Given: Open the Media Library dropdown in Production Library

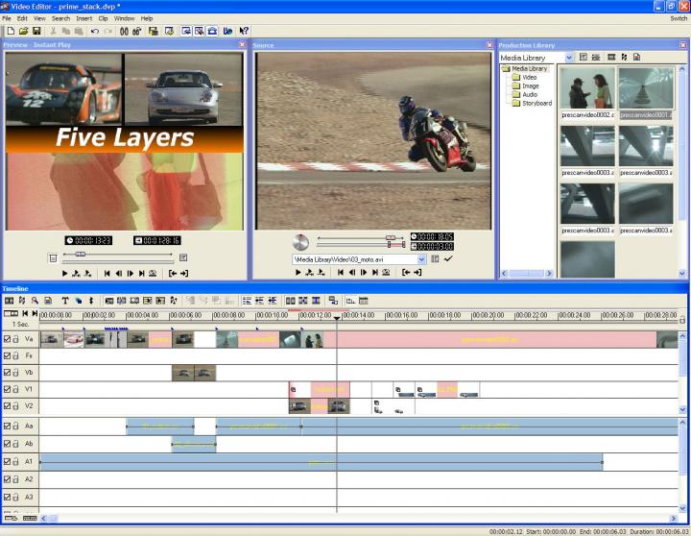Looking at the screenshot, I should [x=569, y=58].
